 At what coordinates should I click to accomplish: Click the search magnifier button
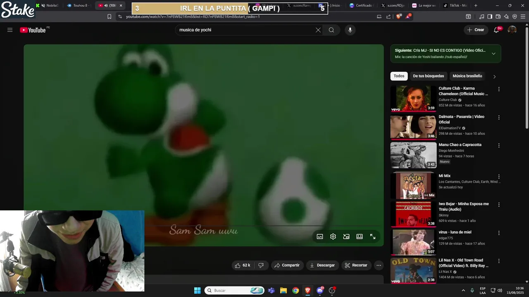(331, 30)
